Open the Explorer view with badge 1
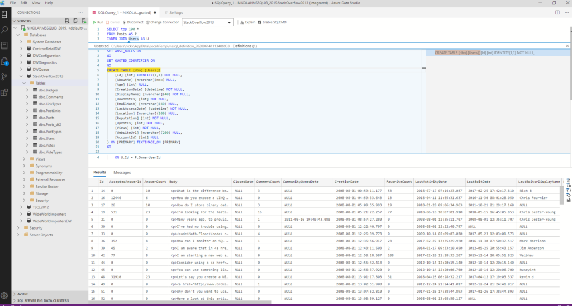The width and height of the screenshot is (572, 306). point(4,61)
